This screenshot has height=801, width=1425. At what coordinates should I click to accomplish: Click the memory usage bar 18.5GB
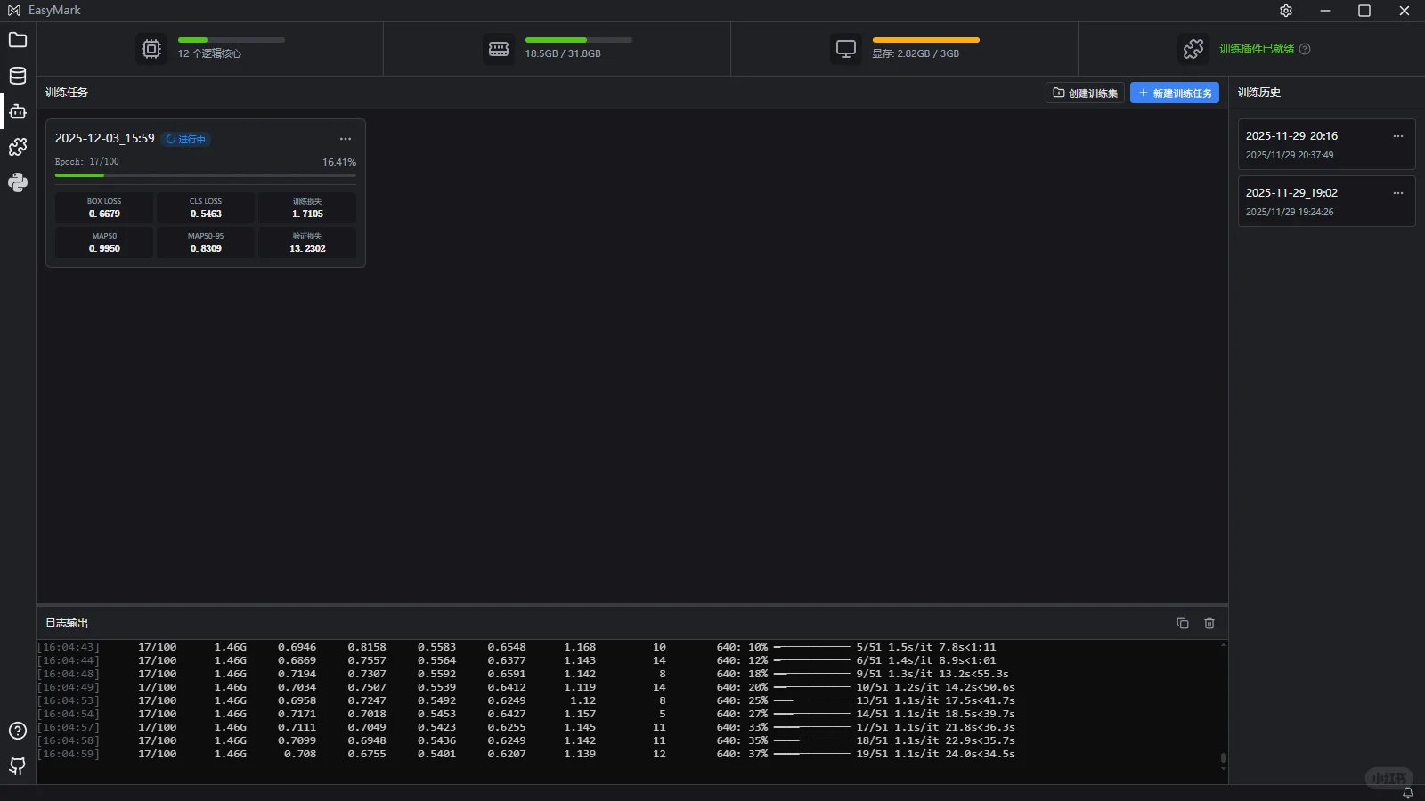[x=579, y=40]
